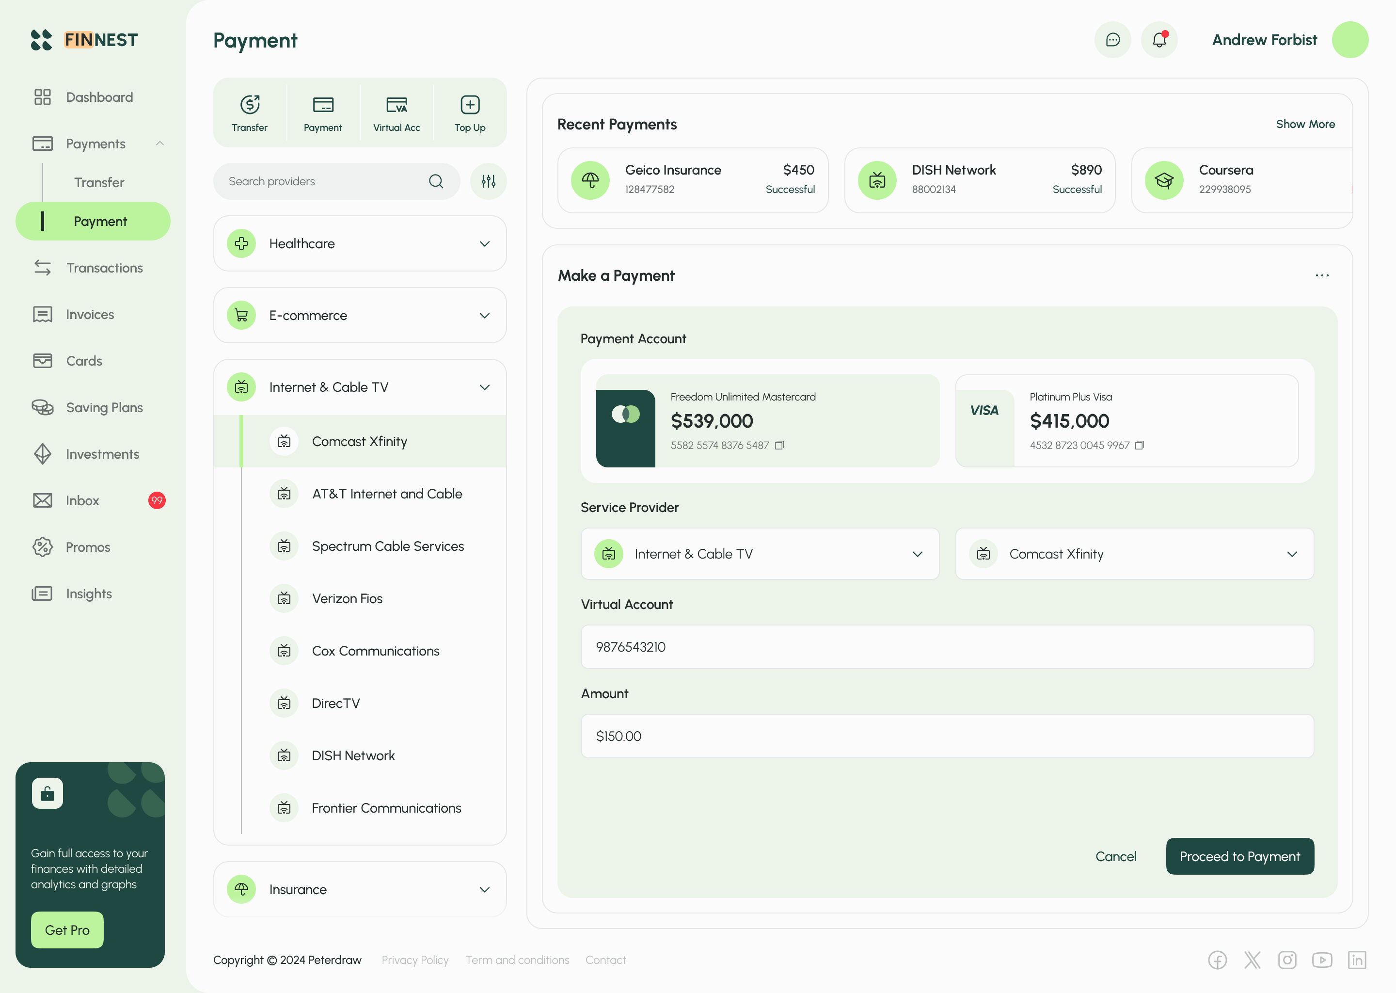
Task: Copy the Mastercard number
Action: point(779,445)
